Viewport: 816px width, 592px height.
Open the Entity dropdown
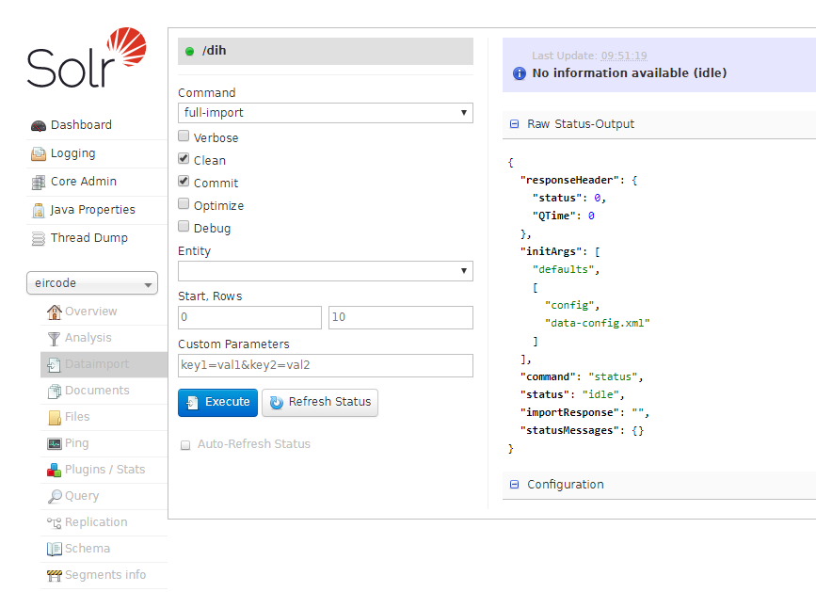click(x=326, y=271)
